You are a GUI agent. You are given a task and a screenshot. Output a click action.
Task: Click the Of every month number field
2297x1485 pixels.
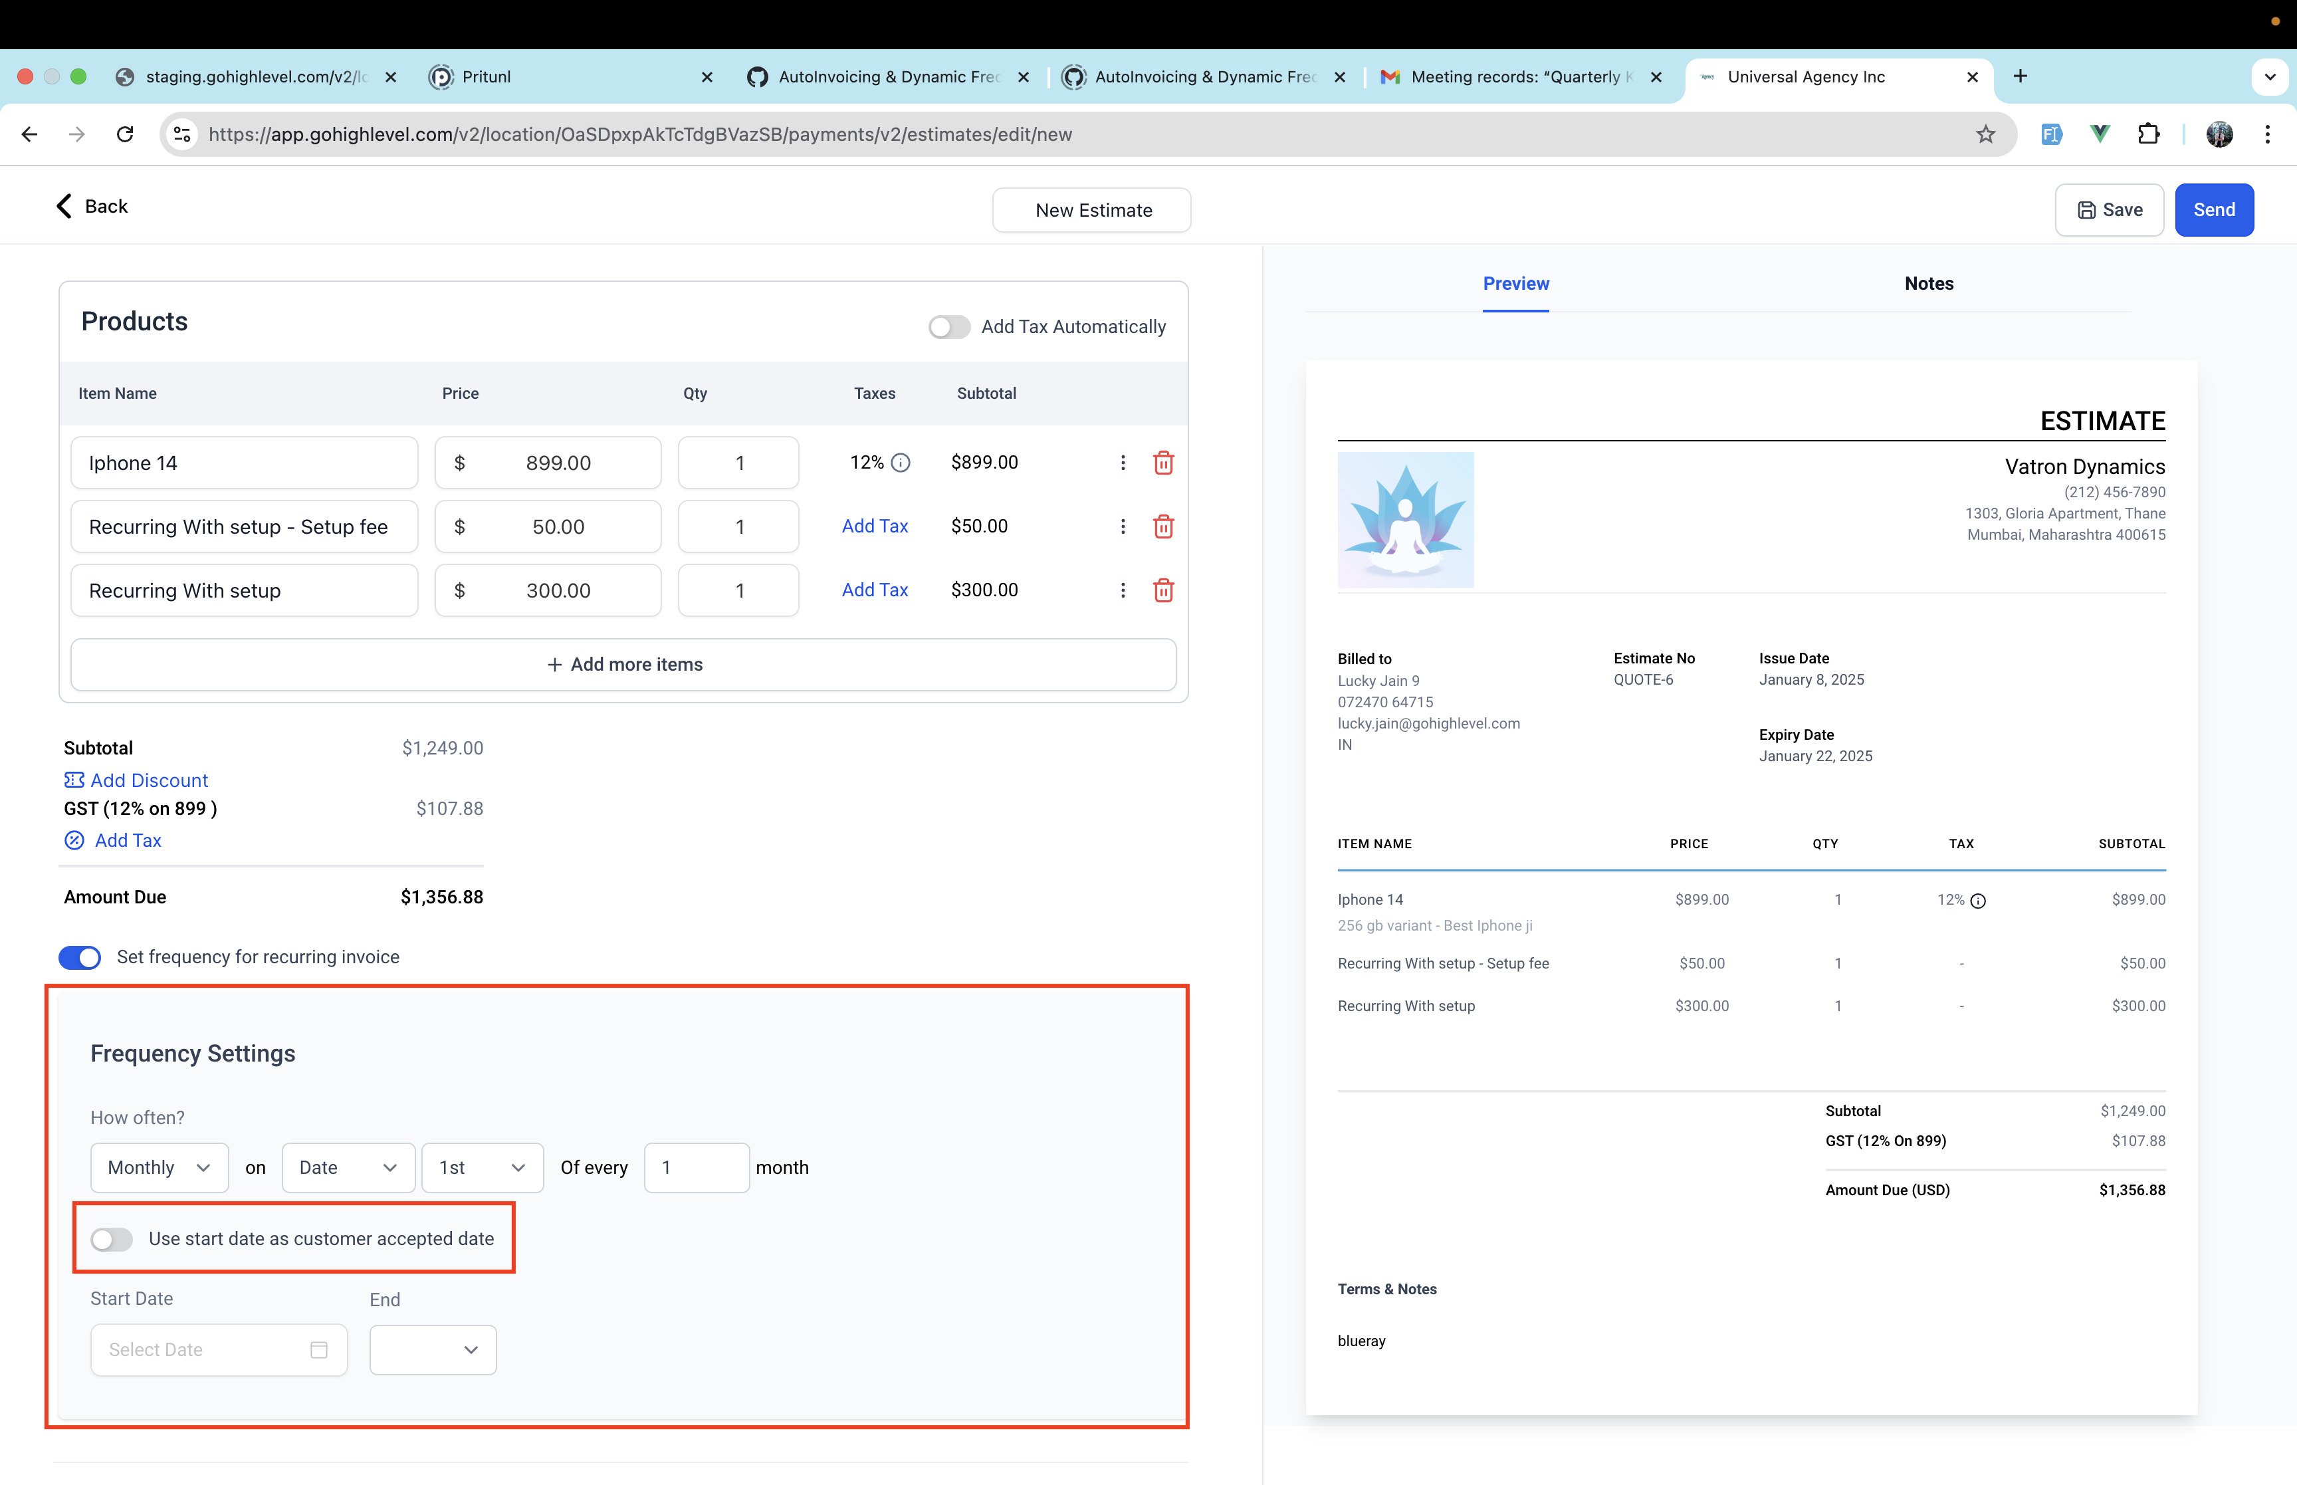[x=696, y=1168]
